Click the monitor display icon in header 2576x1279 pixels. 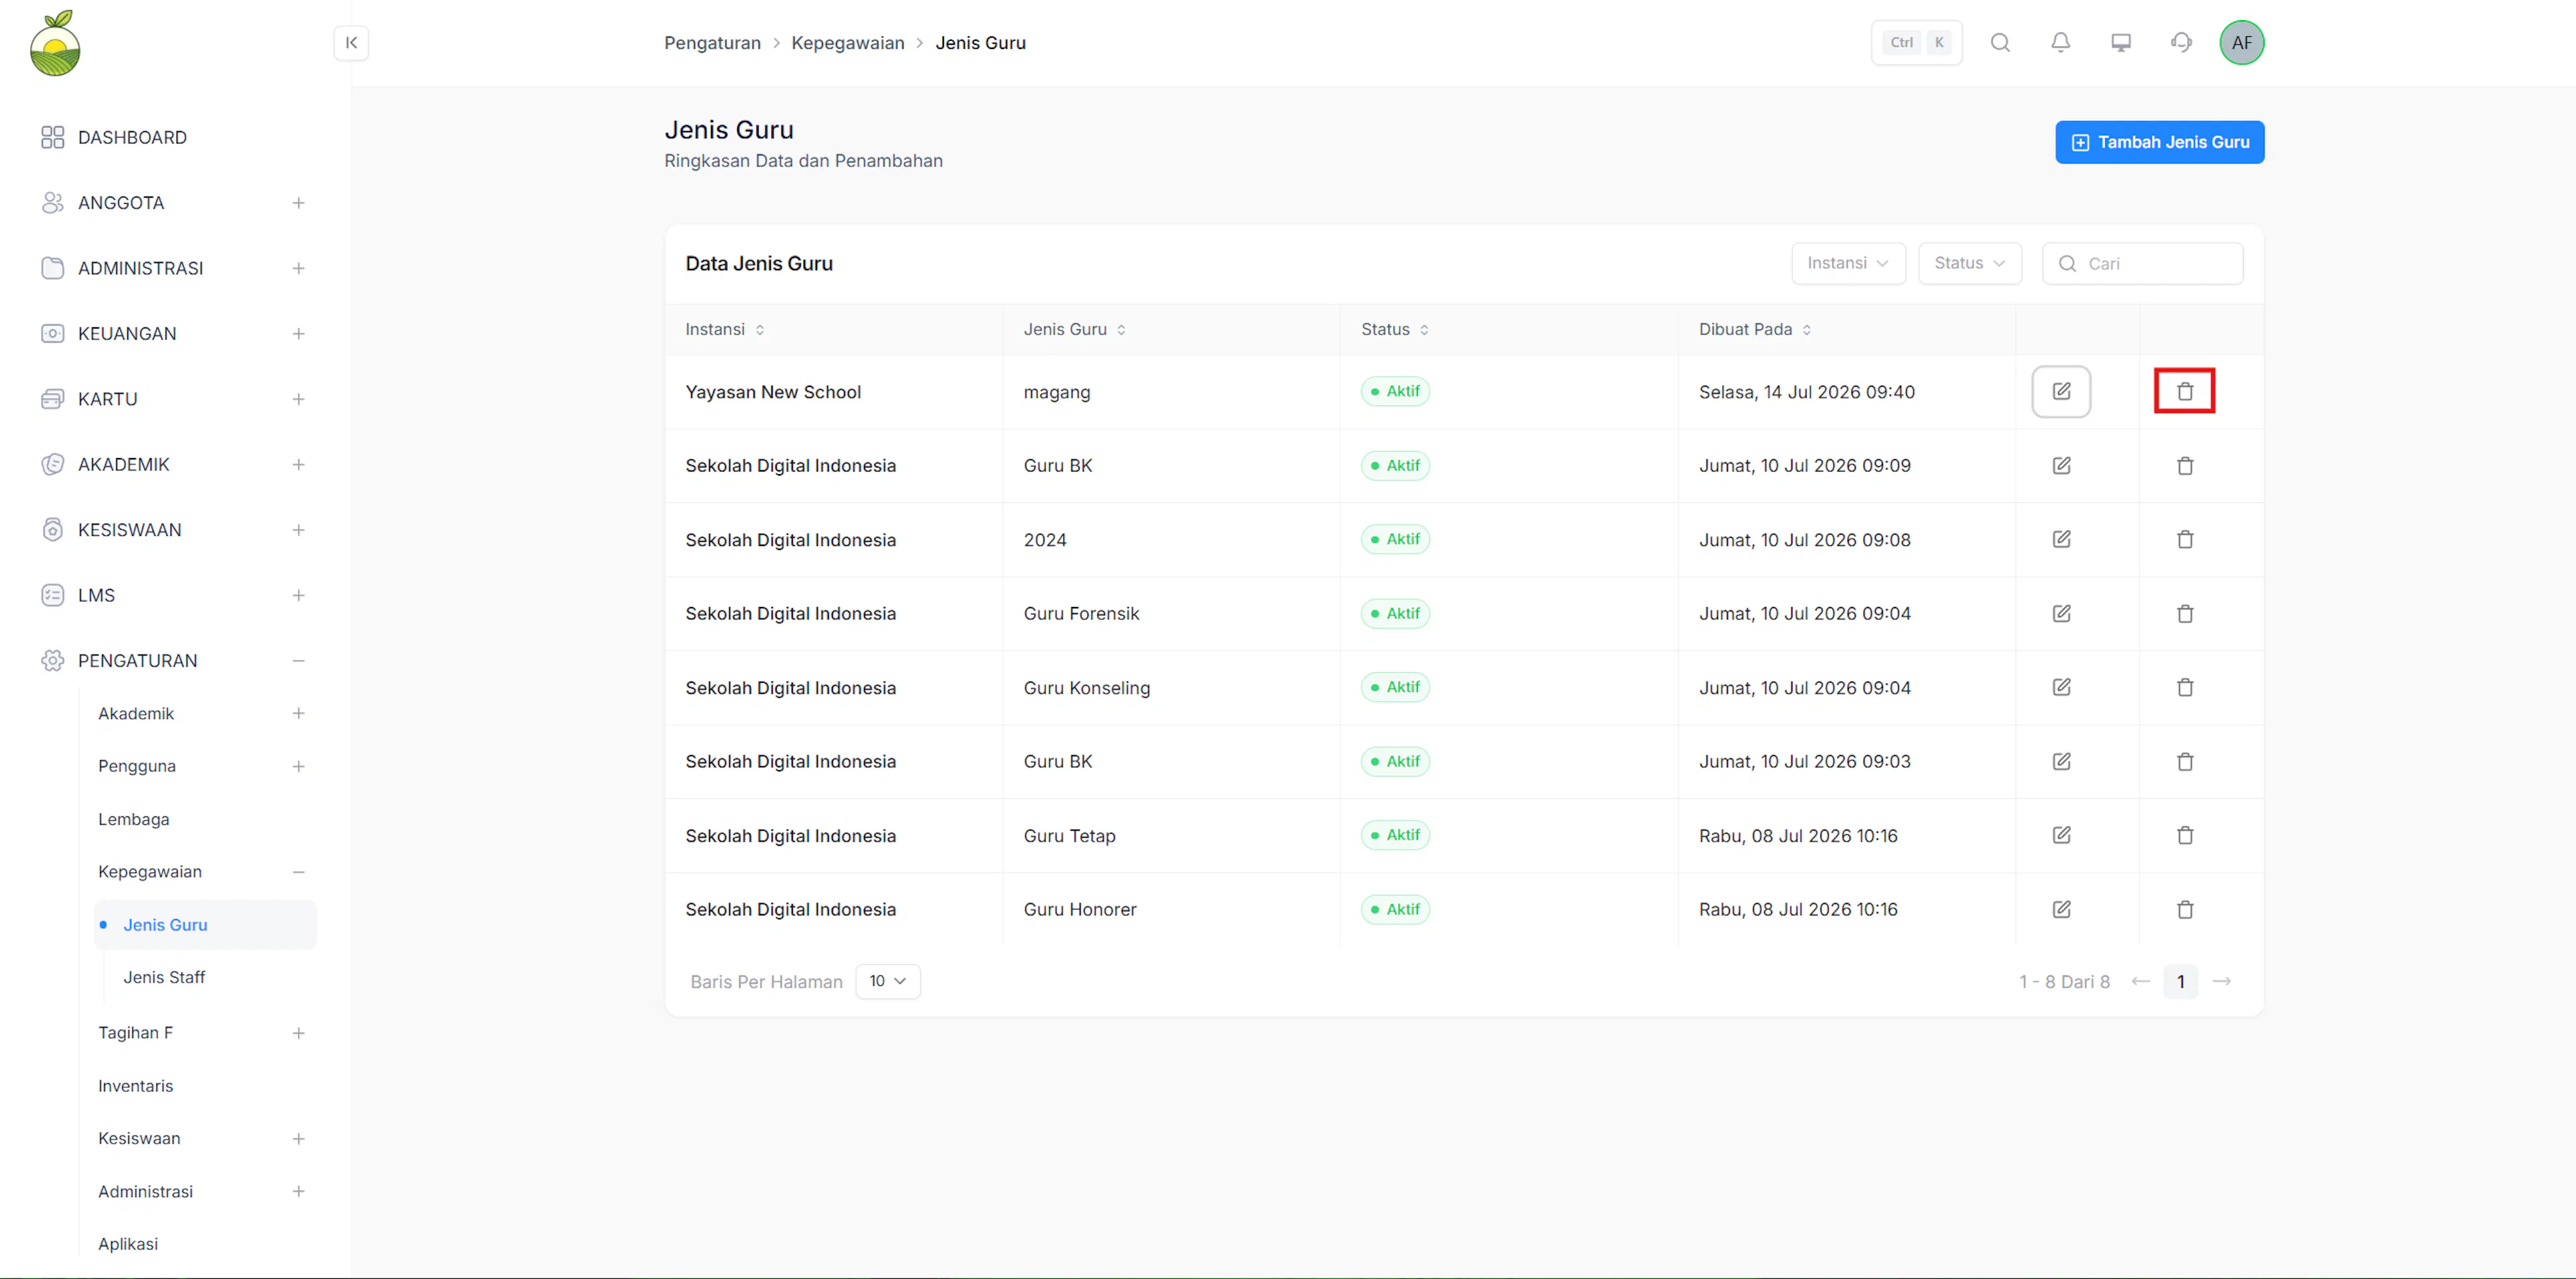click(2121, 43)
